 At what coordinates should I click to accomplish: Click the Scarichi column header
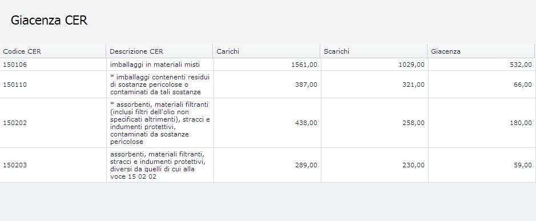(374, 51)
